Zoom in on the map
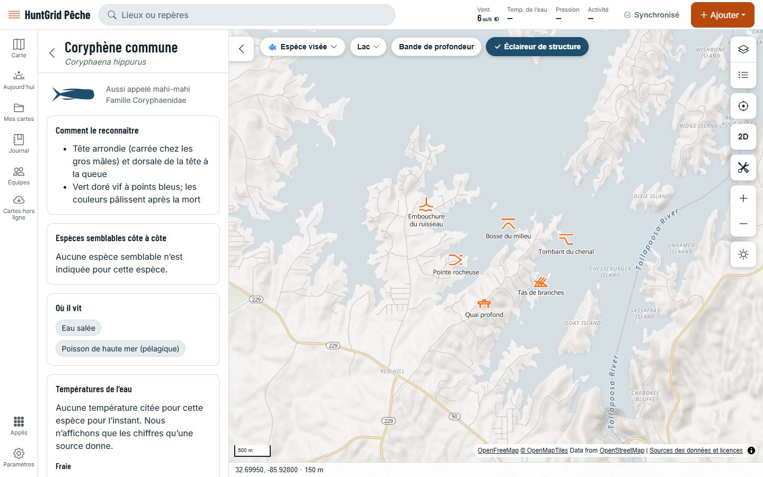 [x=743, y=198]
